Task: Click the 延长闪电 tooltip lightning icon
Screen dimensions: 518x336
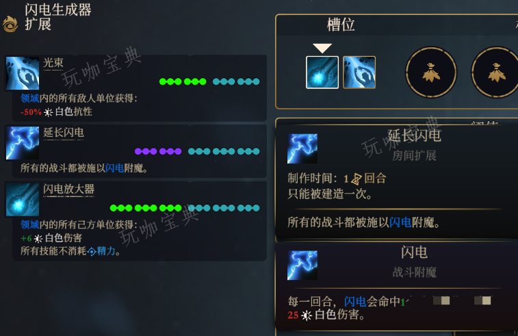Action: (302, 148)
